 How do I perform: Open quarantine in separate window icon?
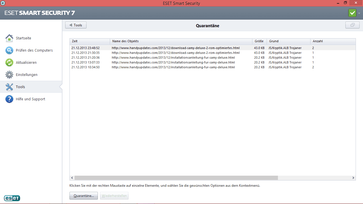(353, 25)
